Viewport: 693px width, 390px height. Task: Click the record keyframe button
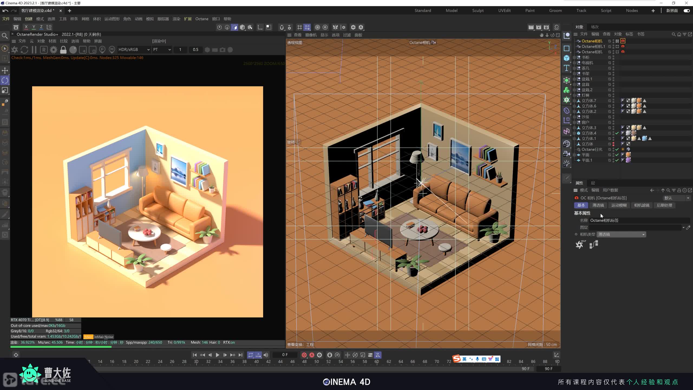(x=304, y=355)
